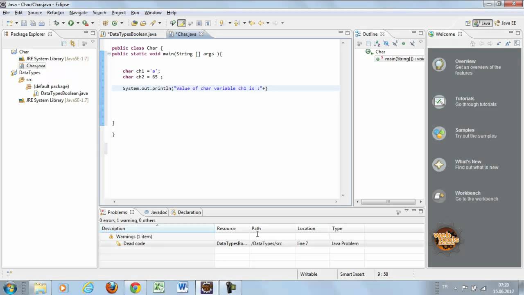This screenshot has width=524, height=295.
Task: Click Previous Annotation arrow icon
Action: tap(237, 23)
